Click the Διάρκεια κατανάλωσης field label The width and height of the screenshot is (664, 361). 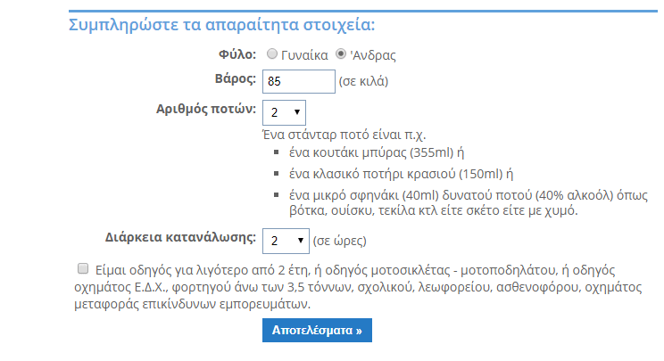[x=180, y=237]
